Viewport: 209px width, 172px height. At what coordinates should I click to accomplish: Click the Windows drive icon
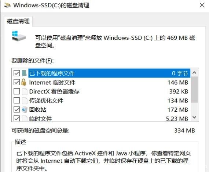click(x=19, y=36)
